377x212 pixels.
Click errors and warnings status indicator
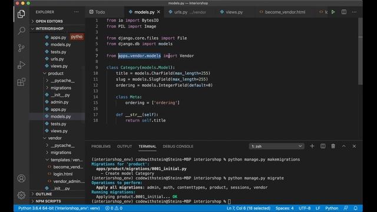tap(114, 208)
